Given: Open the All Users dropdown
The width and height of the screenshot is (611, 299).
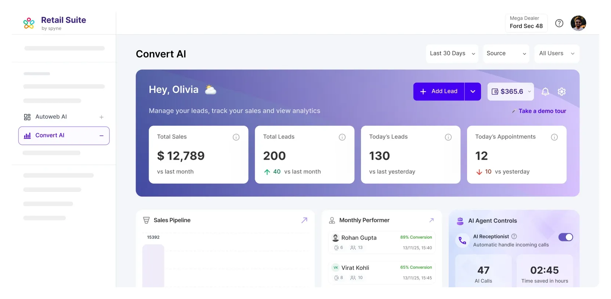Looking at the screenshot, I should coord(556,54).
